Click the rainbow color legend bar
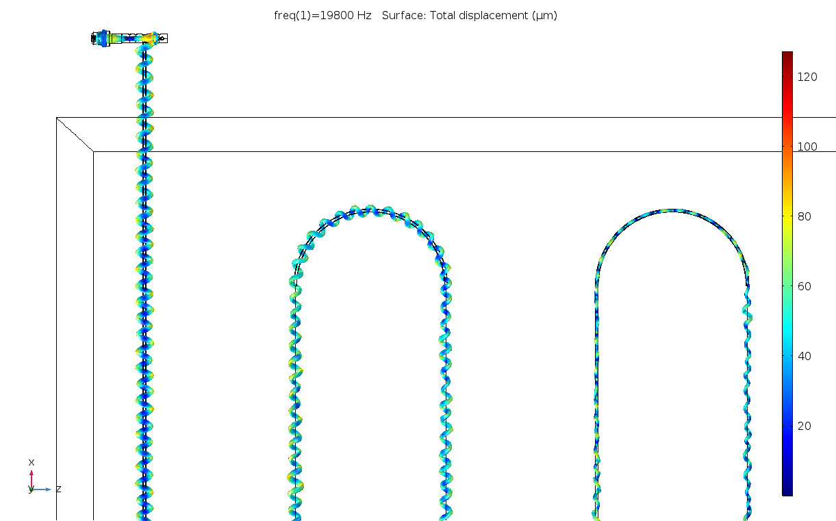Screen dimensions: 836x521 [787, 273]
